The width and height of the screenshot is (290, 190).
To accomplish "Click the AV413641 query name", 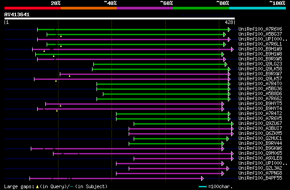I will click(17, 14).
